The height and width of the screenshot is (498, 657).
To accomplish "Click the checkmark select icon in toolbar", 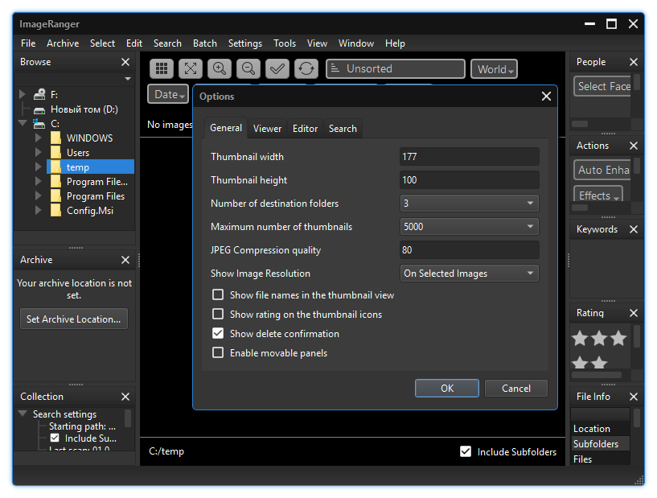I will pos(277,69).
